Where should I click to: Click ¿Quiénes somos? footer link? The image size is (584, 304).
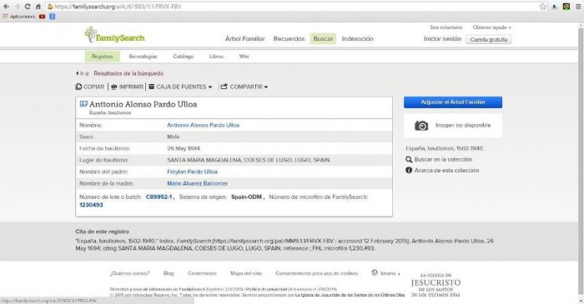coord(129,273)
